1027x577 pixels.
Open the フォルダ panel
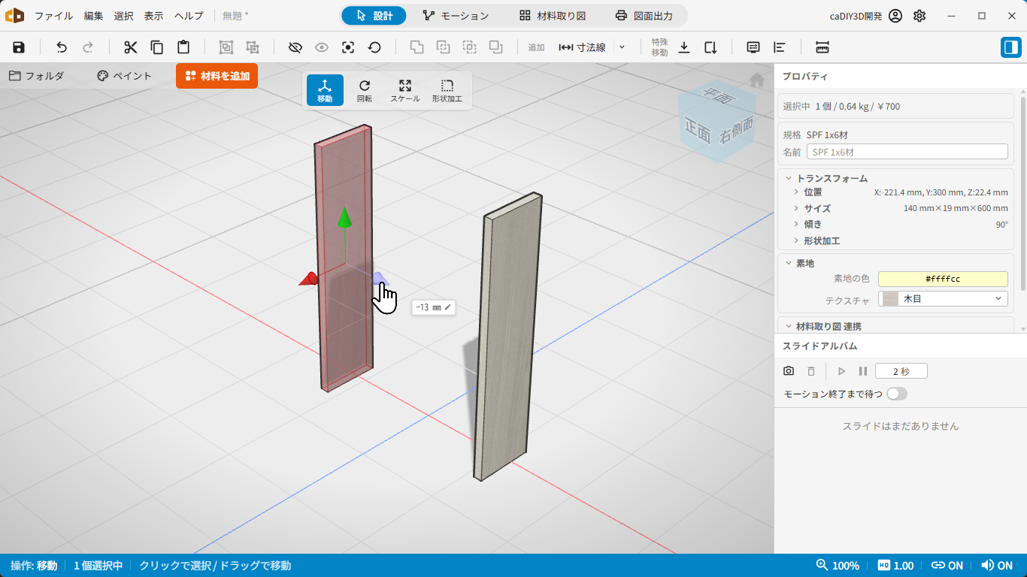(36, 76)
